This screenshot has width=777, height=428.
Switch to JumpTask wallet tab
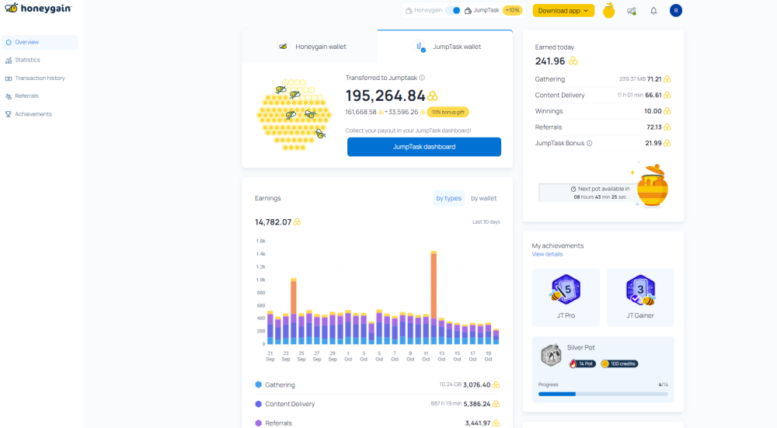(445, 47)
